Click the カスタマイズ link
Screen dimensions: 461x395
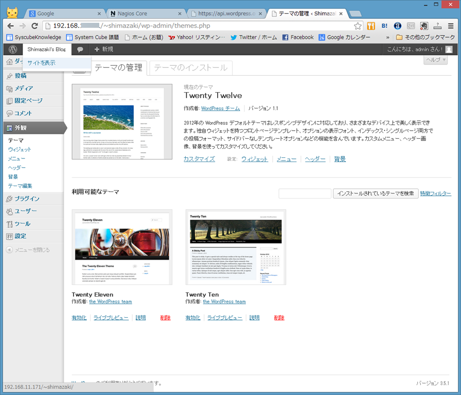coord(199,159)
